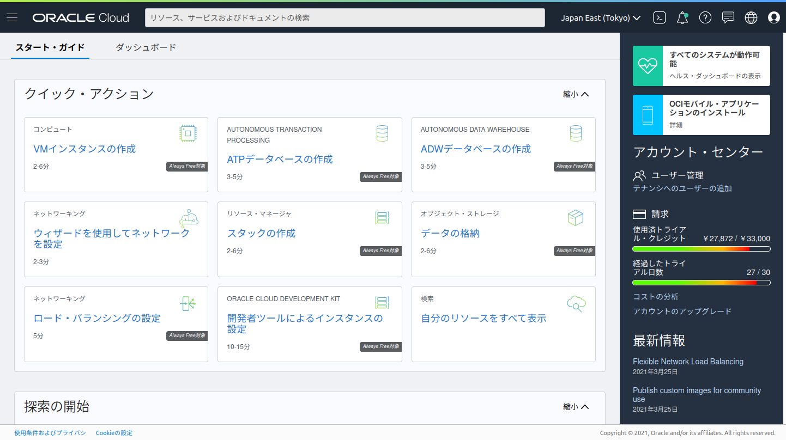Click the trial credit usage progress bar
Viewport: 786px width, 440px height.
pyautogui.click(x=702, y=249)
